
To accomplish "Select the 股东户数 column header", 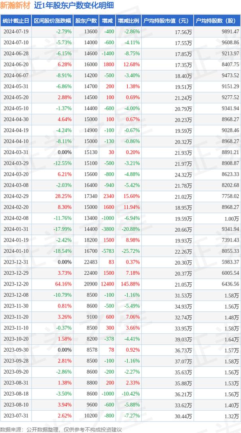I will click(x=86, y=21).
